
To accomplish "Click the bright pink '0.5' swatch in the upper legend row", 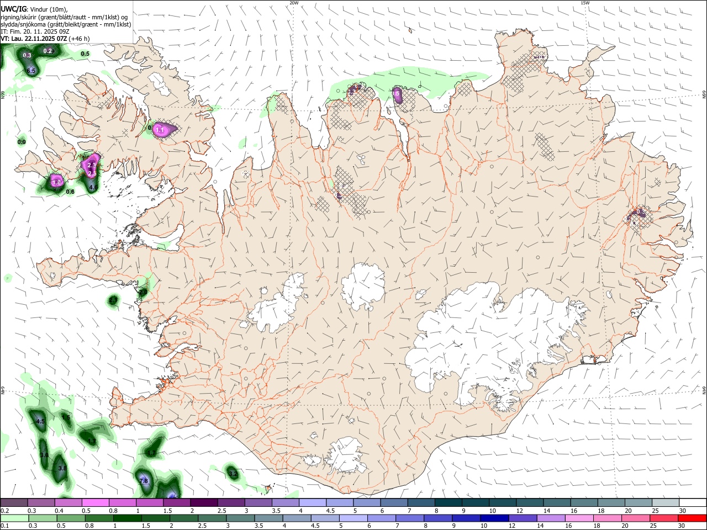I will pyautogui.click(x=95, y=502).
